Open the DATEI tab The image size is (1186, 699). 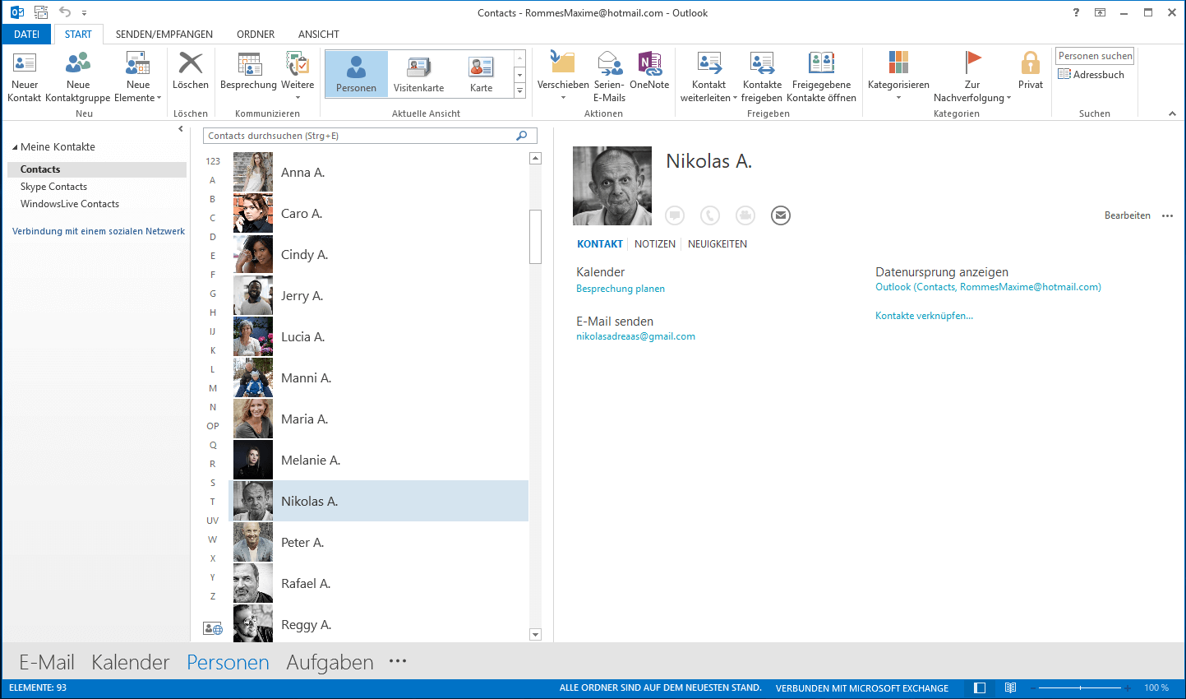click(x=26, y=34)
